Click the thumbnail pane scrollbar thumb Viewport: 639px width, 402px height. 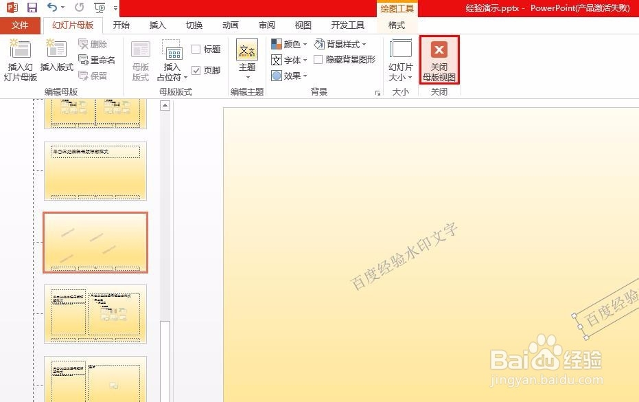pos(165,361)
